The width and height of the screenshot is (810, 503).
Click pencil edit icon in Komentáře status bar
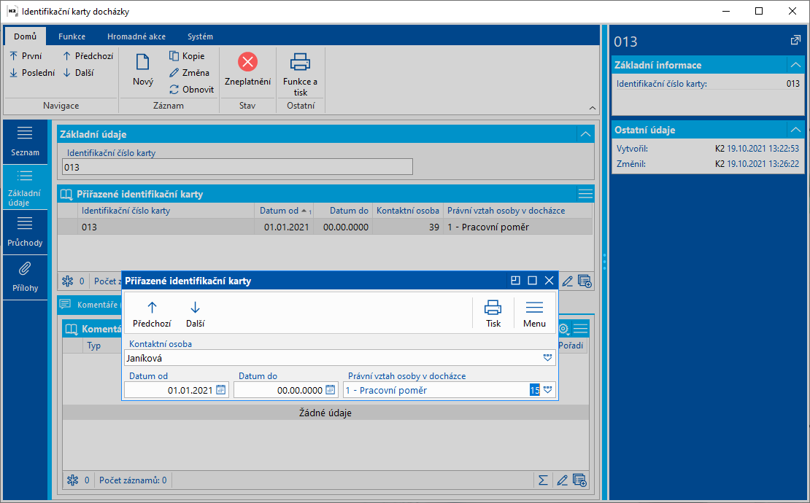coord(562,480)
